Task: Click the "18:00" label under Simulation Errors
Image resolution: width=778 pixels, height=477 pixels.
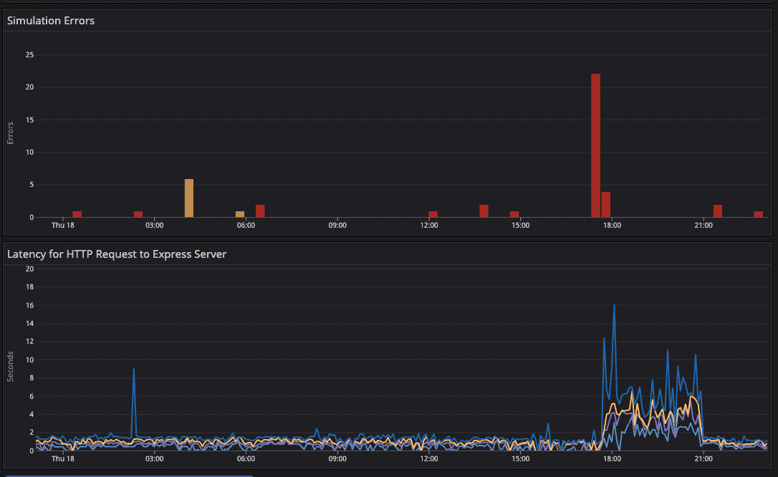Action: click(x=612, y=226)
